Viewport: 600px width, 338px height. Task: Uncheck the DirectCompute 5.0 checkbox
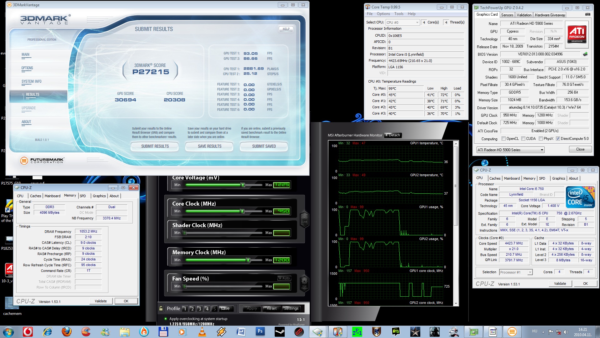click(558, 139)
